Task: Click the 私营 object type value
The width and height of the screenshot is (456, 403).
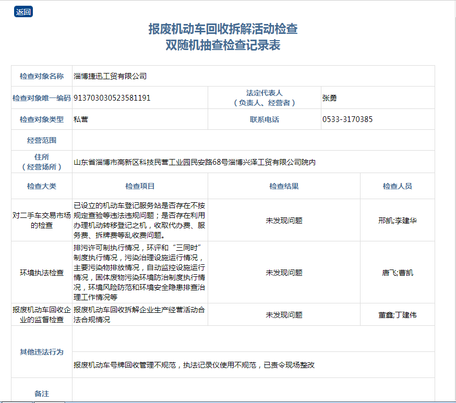Action: pos(81,119)
